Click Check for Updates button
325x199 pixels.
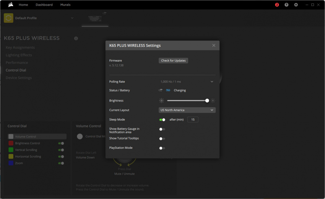coord(173,61)
